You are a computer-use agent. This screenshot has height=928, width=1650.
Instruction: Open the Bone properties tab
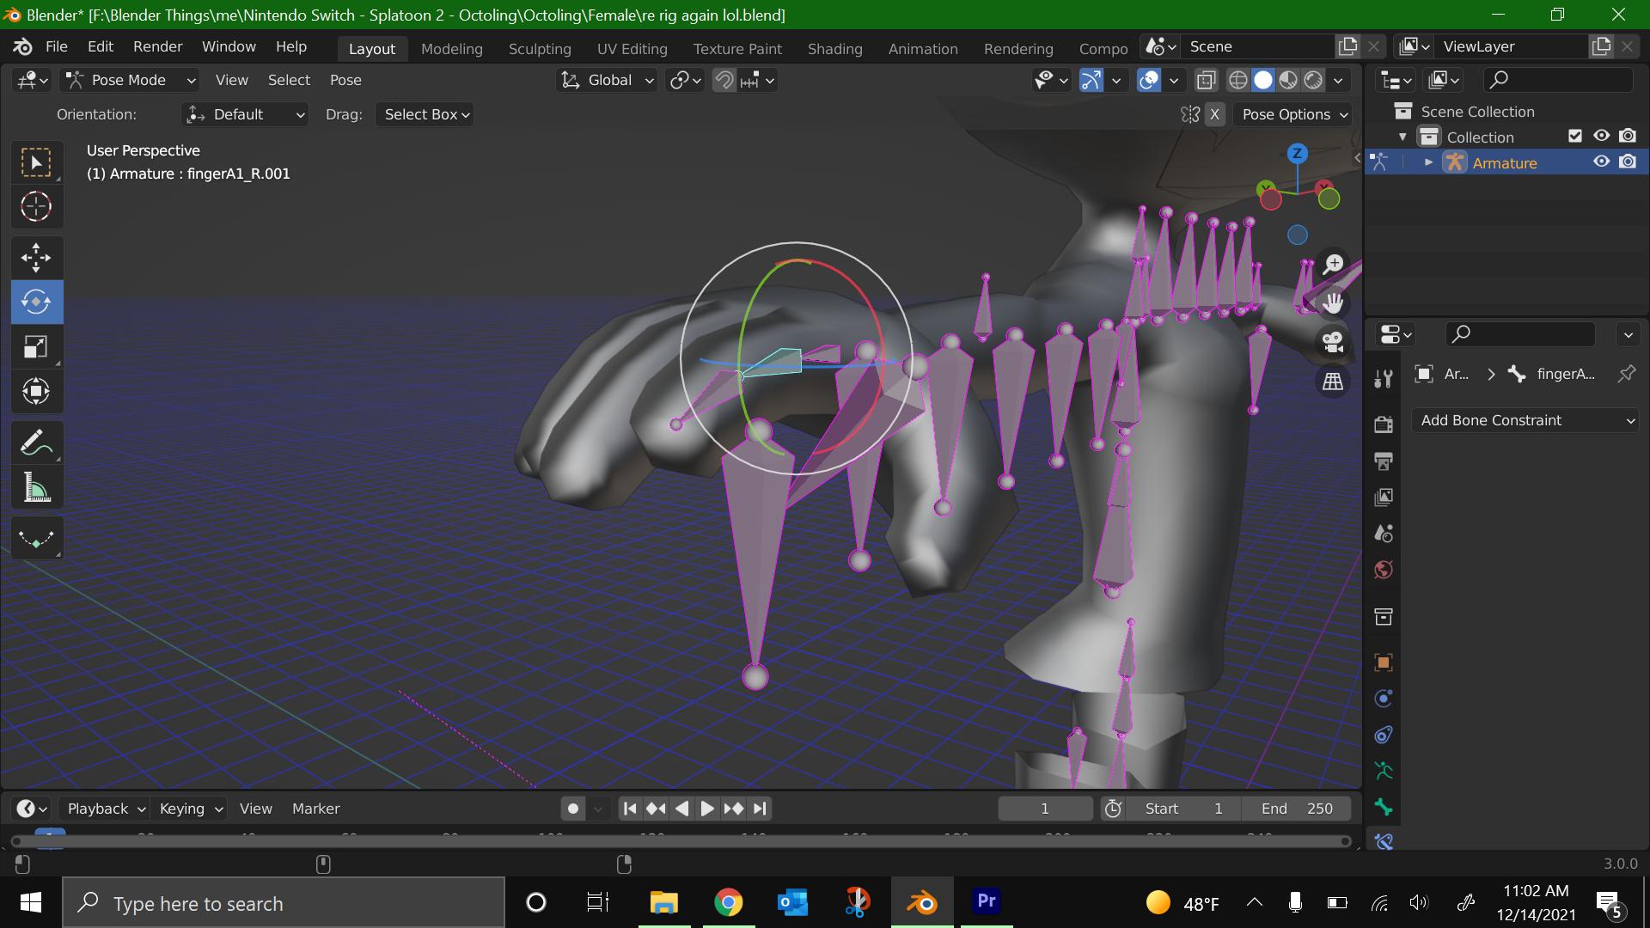pyautogui.click(x=1384, y=807)
